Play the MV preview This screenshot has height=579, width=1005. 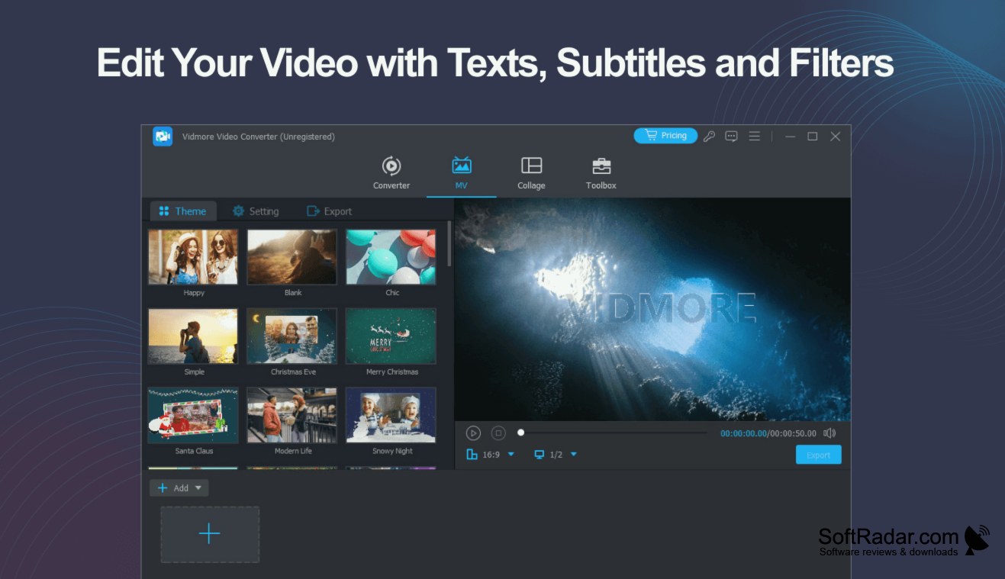pyautogui.click(x=473, y=433)
